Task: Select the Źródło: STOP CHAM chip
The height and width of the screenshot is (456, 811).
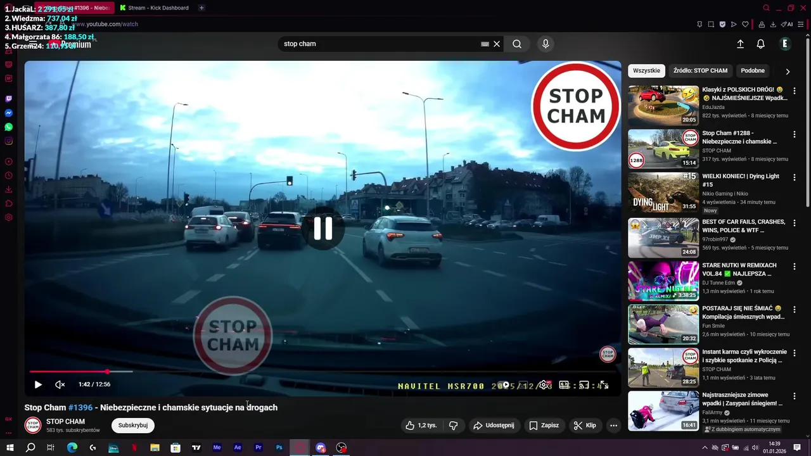Action: tap(700, 71)
